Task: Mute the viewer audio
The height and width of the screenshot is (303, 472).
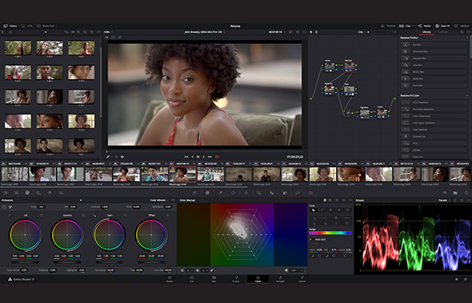Action: (x=122, y=157)
